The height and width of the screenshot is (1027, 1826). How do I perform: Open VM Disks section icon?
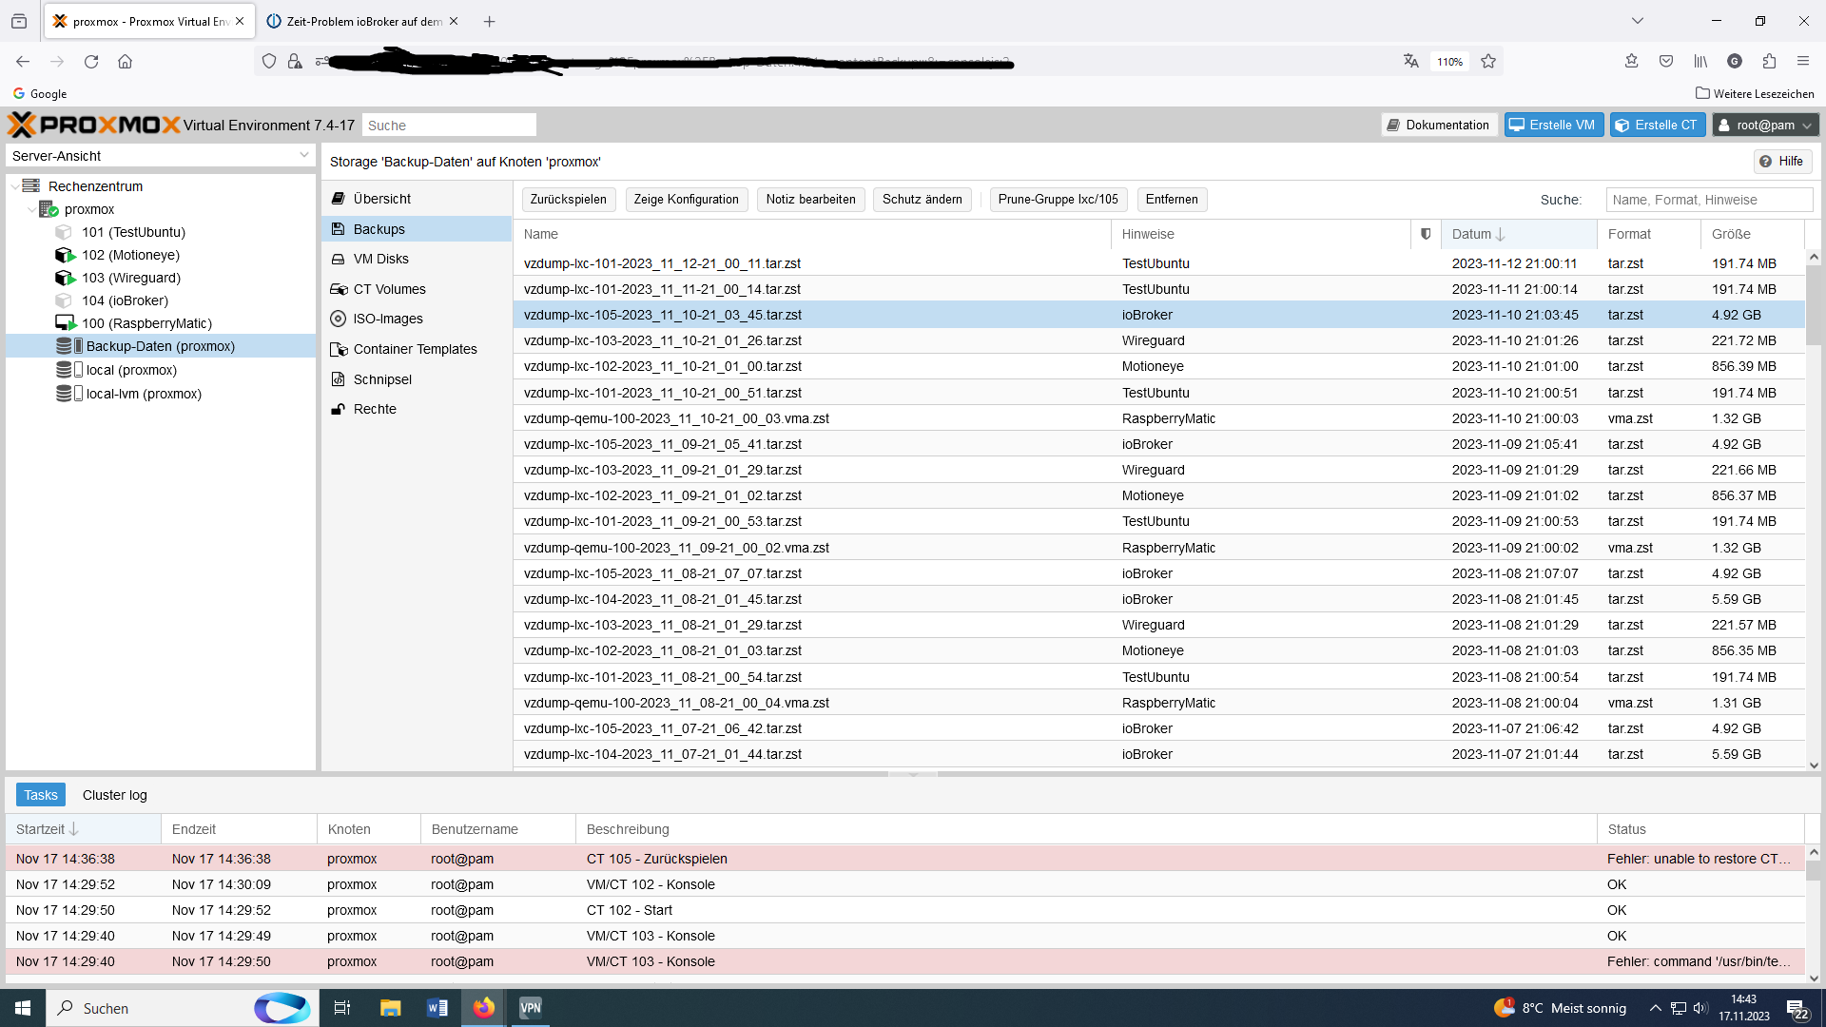[x=338, y=259]
